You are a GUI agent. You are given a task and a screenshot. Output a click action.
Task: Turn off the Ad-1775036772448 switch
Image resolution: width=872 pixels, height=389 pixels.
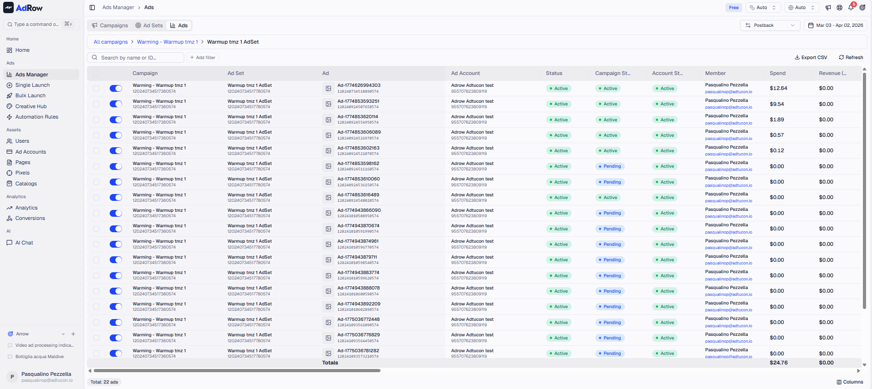[116, 322]
